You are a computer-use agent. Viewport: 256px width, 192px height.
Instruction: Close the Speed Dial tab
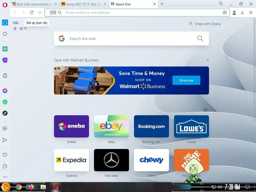point(154,4)
